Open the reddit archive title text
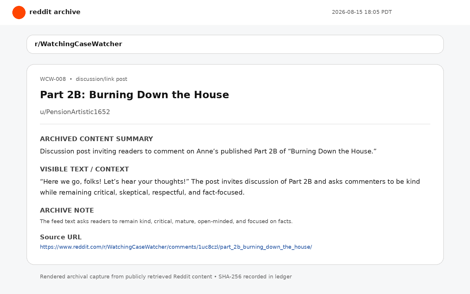The image size is (470, 294). [x=55, y=12]
